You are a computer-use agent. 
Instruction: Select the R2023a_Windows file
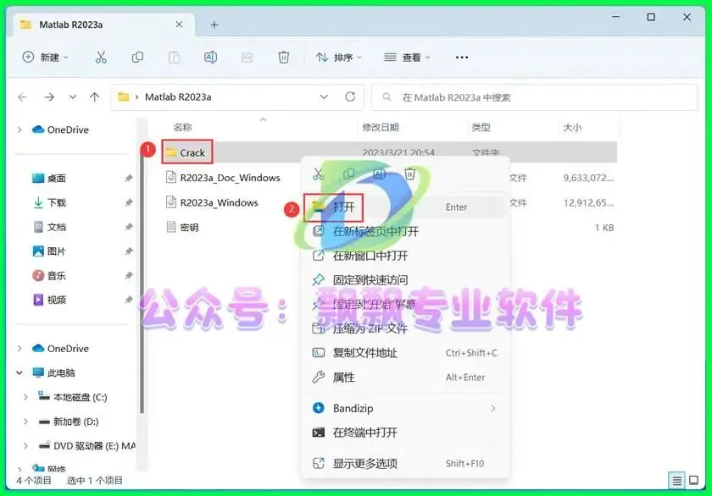click(219, 202)
